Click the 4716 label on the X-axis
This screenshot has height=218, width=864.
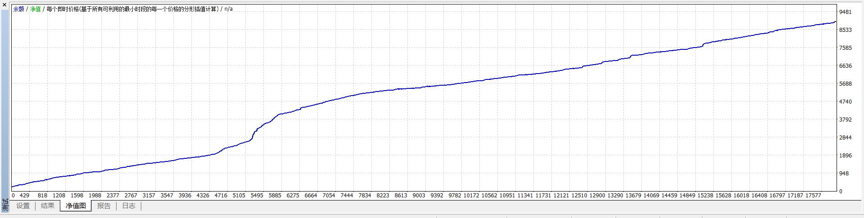[221, 196]
